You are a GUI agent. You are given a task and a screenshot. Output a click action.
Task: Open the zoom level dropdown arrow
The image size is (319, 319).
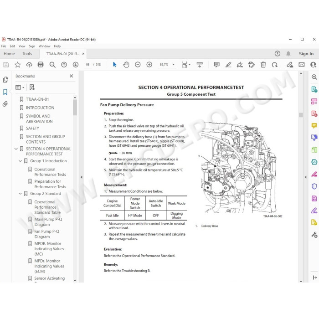click(174, 65)
